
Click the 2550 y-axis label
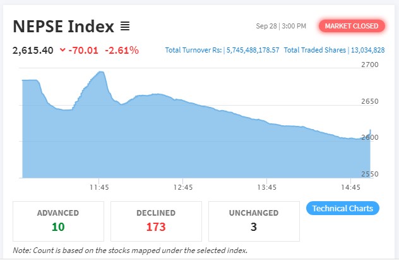click(369, 173)
